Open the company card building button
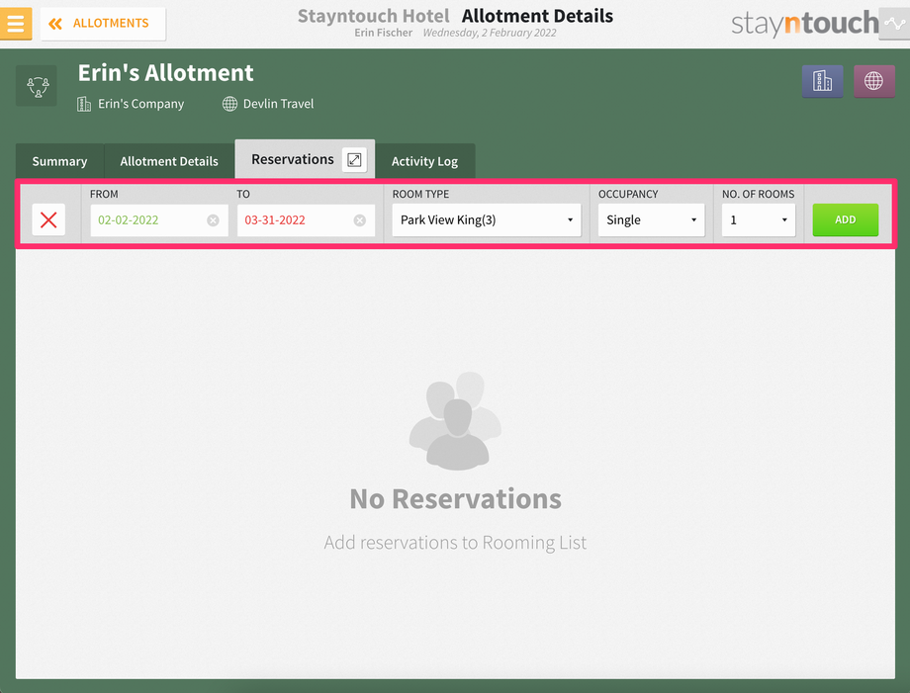 [822, 81]
